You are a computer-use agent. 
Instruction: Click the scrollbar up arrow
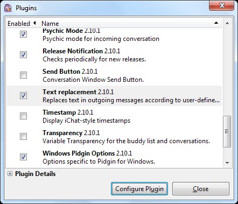click(x=227, y=23)
